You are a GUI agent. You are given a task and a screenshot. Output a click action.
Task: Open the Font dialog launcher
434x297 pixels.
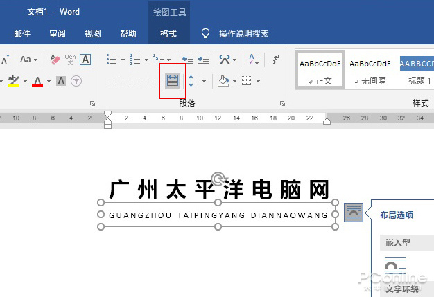(92, 103)
